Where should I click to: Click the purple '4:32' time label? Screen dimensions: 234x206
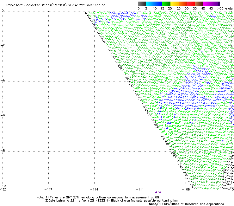pos(158,192)
